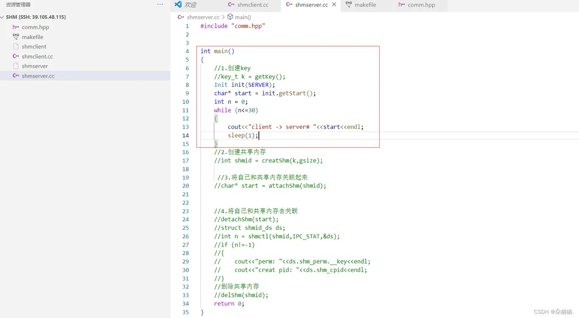Click the comm.hpp header file icon in explorer
The image size is (579, 318).
click(16, 27)
